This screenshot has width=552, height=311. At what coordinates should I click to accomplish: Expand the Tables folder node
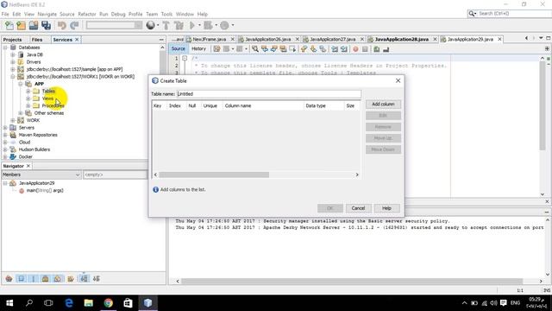click(28, 91)
